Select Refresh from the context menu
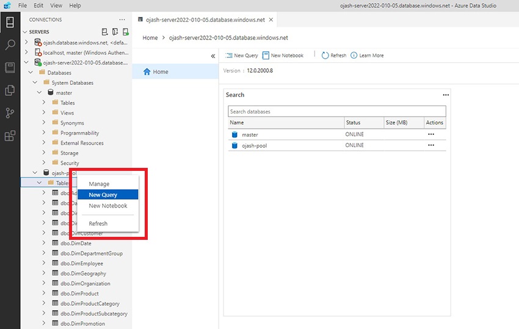The width and height of the screenshot is (519, 329). point(108,224)
